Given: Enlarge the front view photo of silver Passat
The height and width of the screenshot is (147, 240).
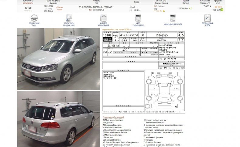Looking at the screenshot, I should pos(58,59).
